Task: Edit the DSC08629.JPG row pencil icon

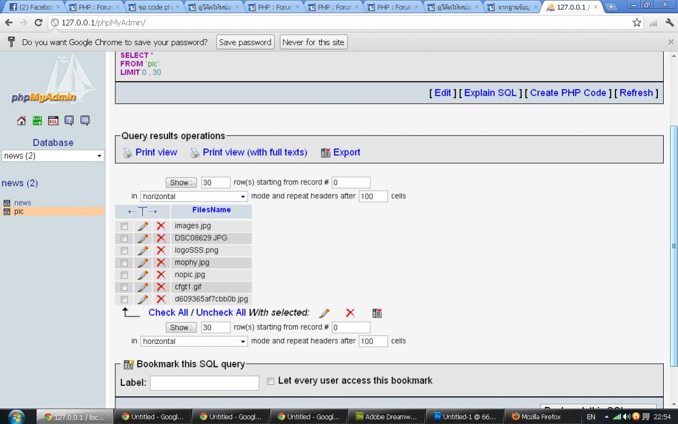Action: 142,238
